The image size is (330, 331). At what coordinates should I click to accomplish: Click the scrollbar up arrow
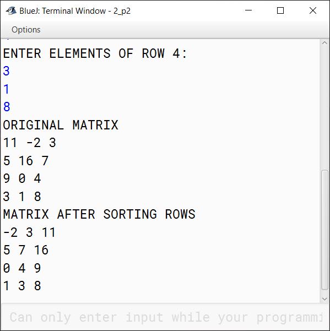click(x=324, y=43)
